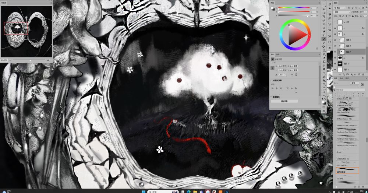Open the Color panel menu
Viewport: 368px width, 193px height.
(319, 3)
